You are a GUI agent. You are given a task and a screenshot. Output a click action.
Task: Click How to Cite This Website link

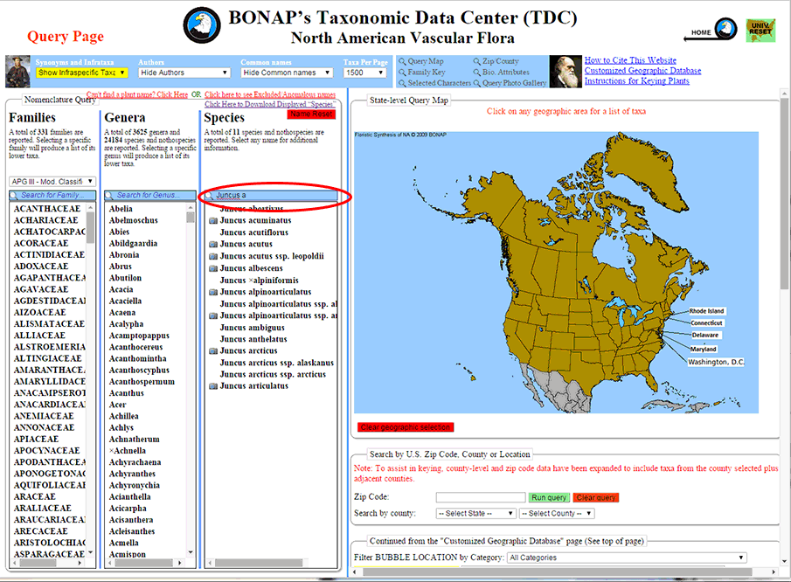pos(630,60)
